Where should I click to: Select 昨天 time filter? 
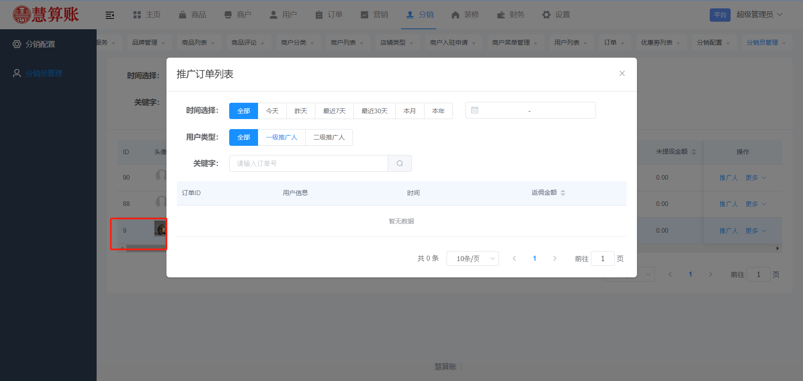301,111
